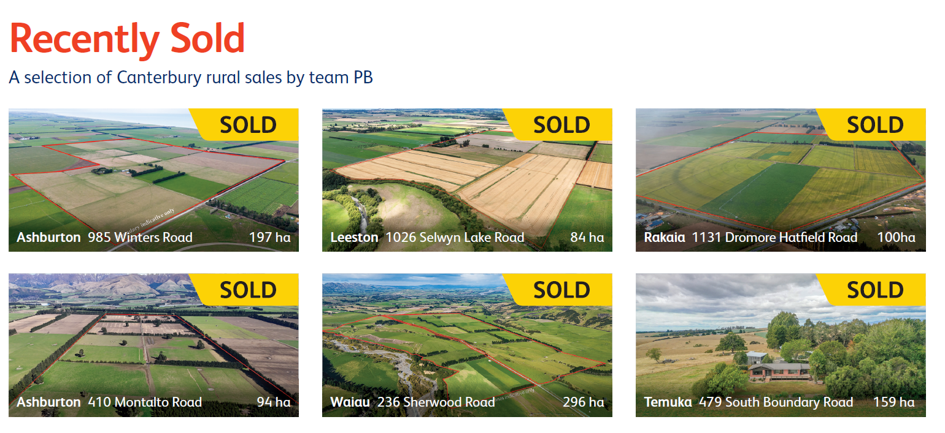This screenshot has height=433, width=945.
Task: Click the Canterbury rural sales subtitle
Action: click(191, 78)
